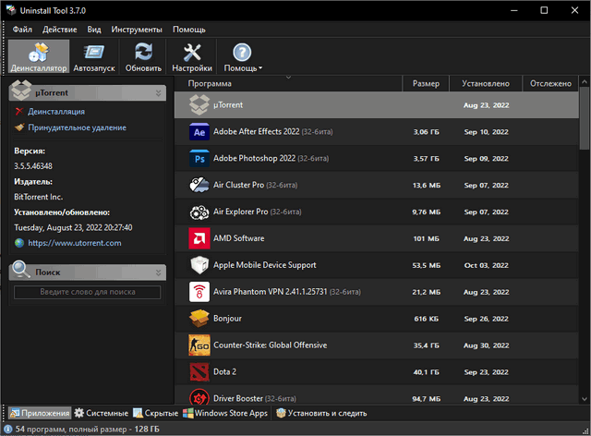Collapse the Поиск search panel
Screen dimensions: 591x436
pyautogui.click(x=158, y=272)
